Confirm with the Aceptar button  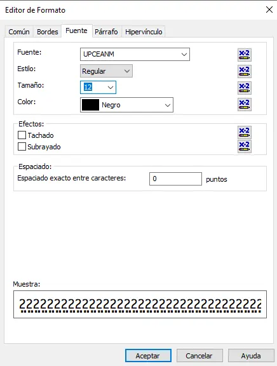(148, 356)
